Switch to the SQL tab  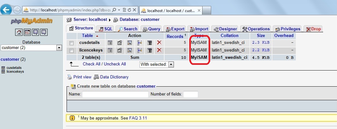105,29
